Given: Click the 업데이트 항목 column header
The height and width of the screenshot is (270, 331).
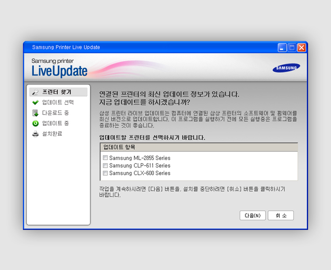Looking at the screenshot, I should pos(199,147).
